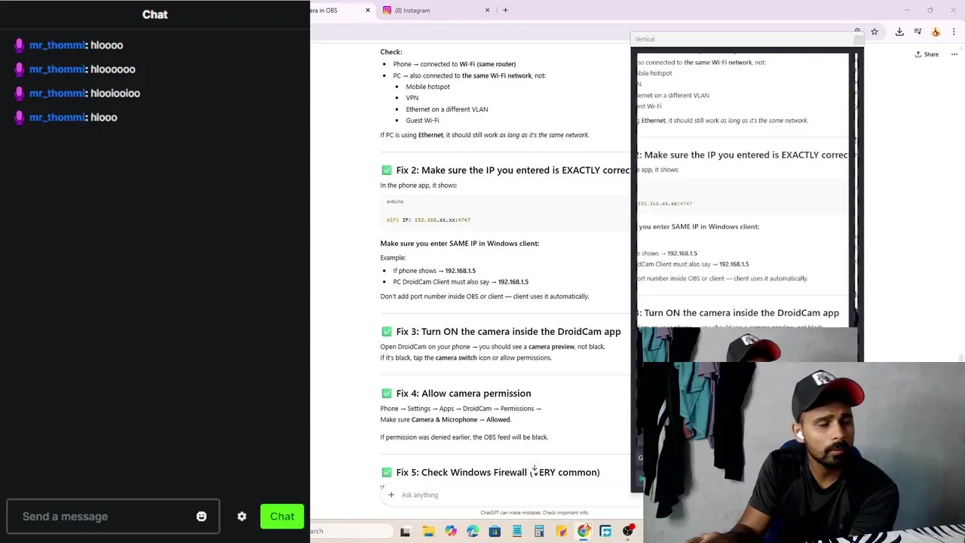
Task: Open ChatGPT conversation options ellipsis
Action: [x=954, y=54]
